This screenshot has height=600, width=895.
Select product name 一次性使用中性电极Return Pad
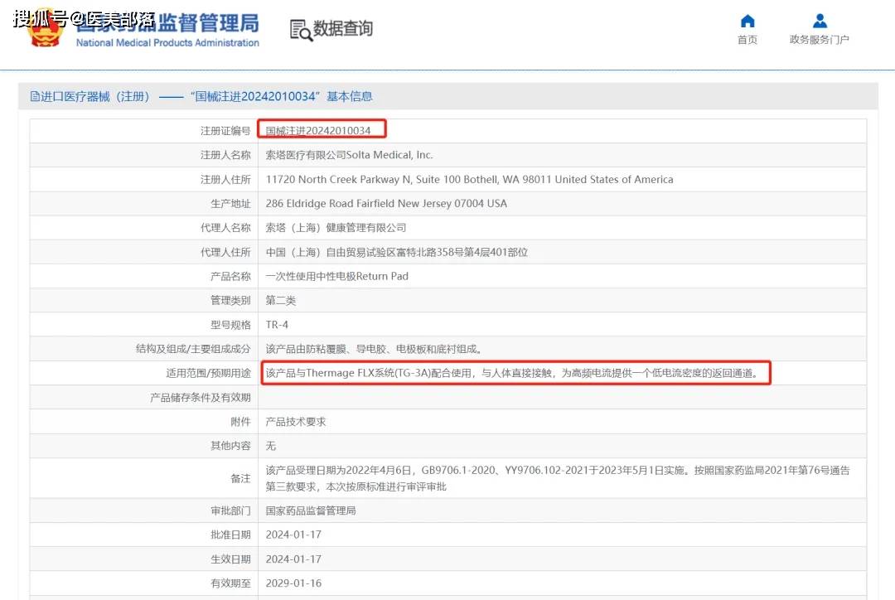(x=336, y=276)
